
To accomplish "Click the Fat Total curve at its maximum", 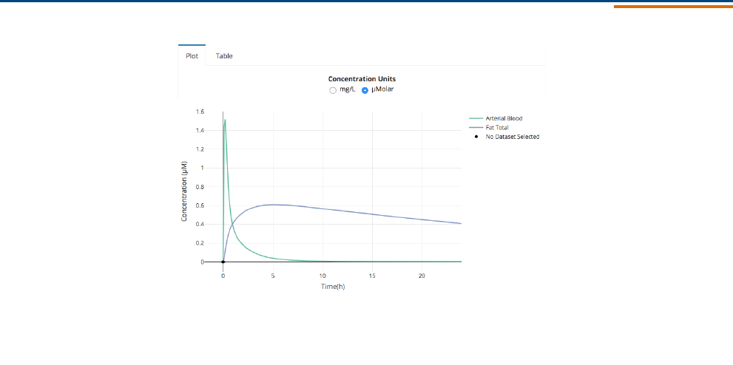I will (x=272, y=205).
